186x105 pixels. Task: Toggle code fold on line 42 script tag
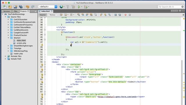pyautogui.click(x=45, y=30)
